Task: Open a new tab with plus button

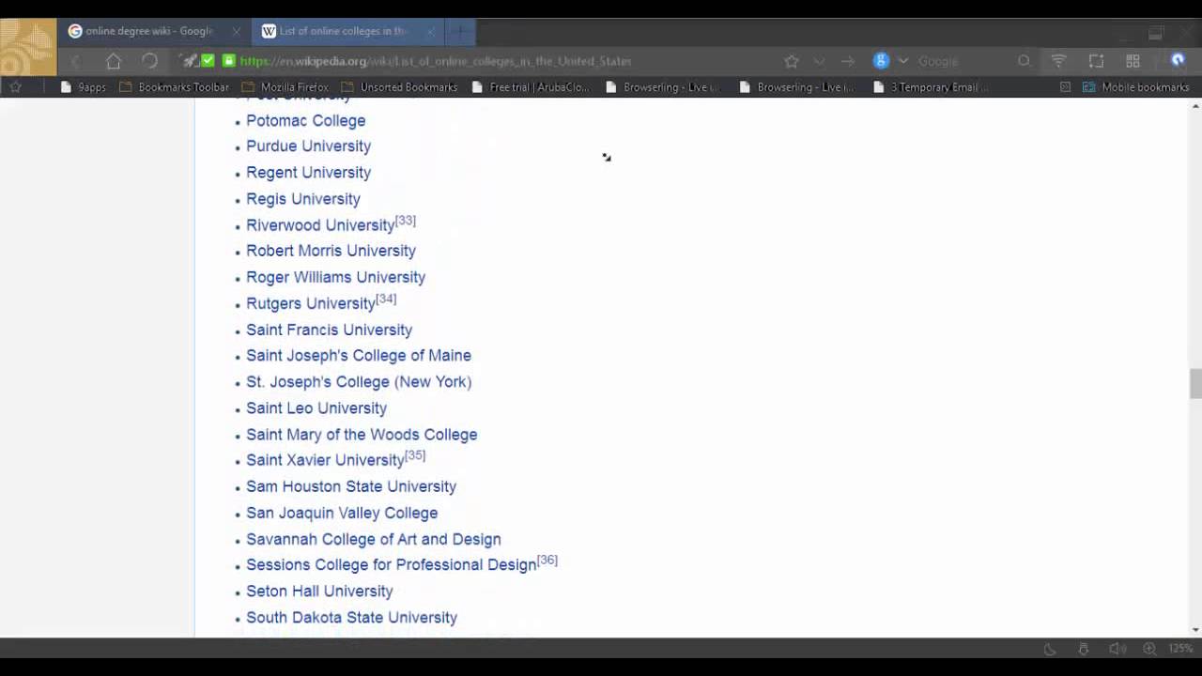Action: pos(460,32)
